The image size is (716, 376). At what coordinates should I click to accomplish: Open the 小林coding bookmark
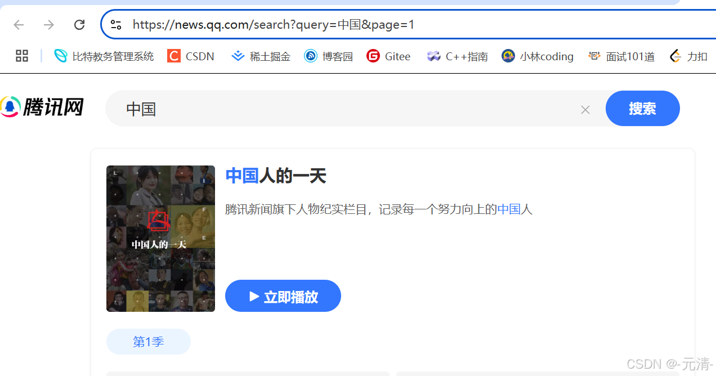click(538, 56)
